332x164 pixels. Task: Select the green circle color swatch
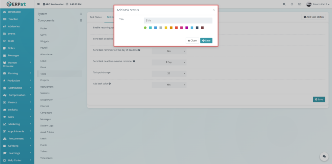click(145, 28)
